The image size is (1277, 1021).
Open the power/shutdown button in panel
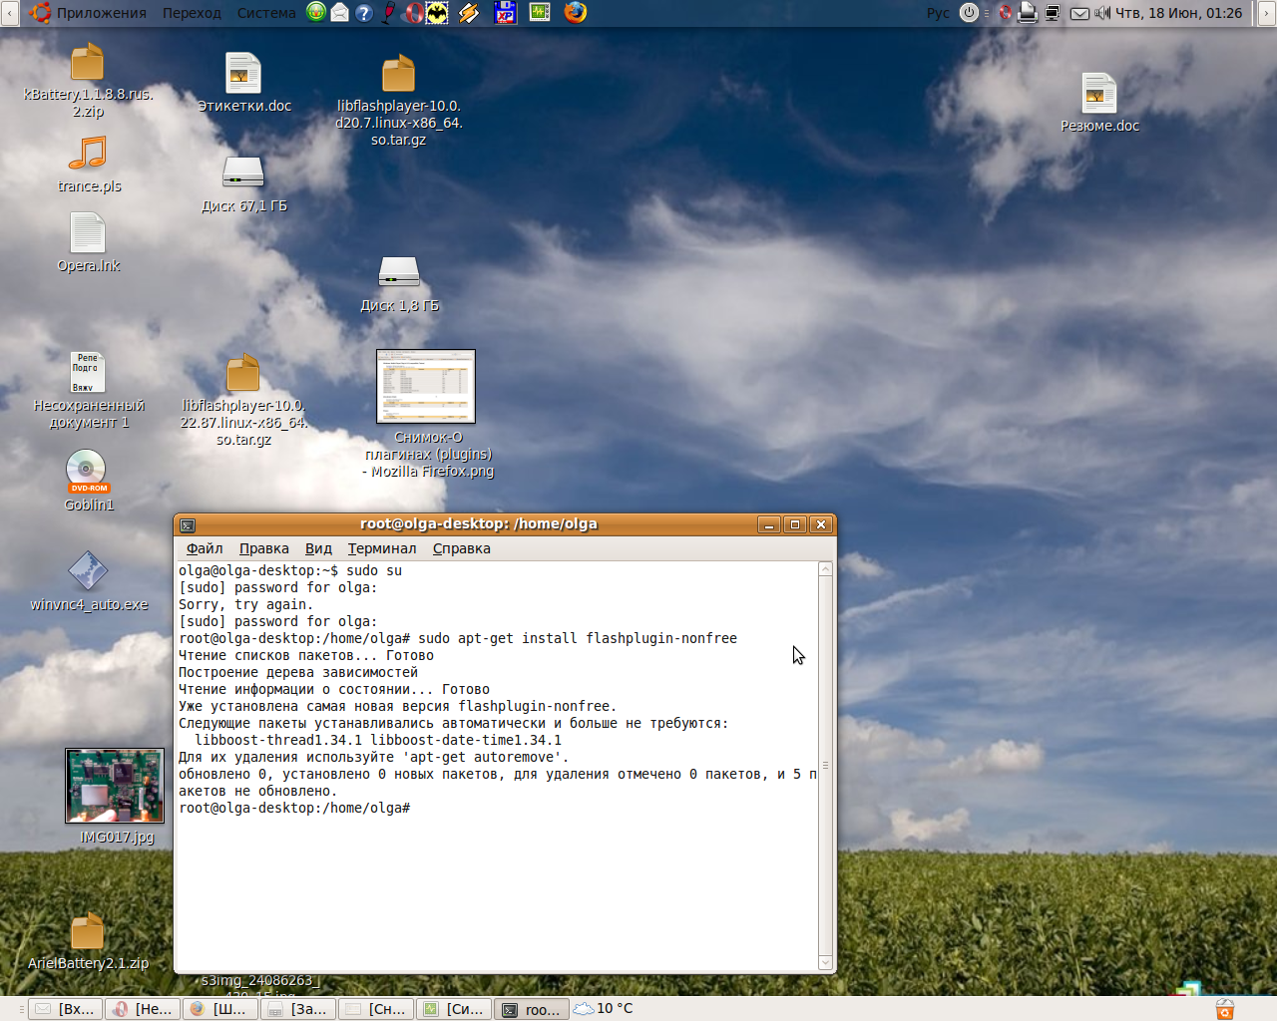pos(969,13)
